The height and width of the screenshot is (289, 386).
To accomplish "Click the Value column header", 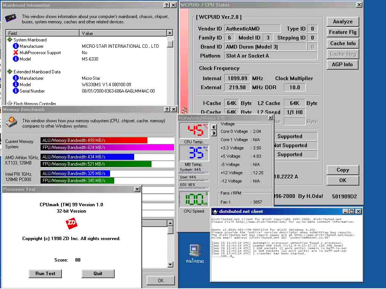I will pos(123,33).
